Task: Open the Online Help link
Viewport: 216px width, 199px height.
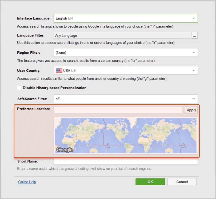Action: [x=27, y=182]
